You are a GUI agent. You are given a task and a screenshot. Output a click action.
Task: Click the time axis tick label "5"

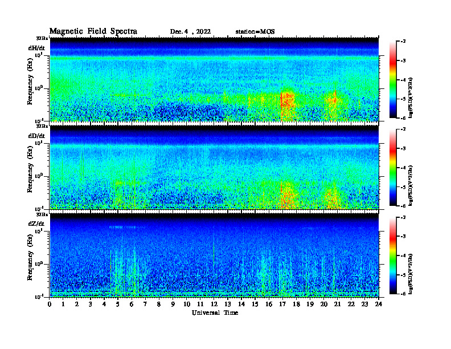pyautogui.click(x=118, y=305)
